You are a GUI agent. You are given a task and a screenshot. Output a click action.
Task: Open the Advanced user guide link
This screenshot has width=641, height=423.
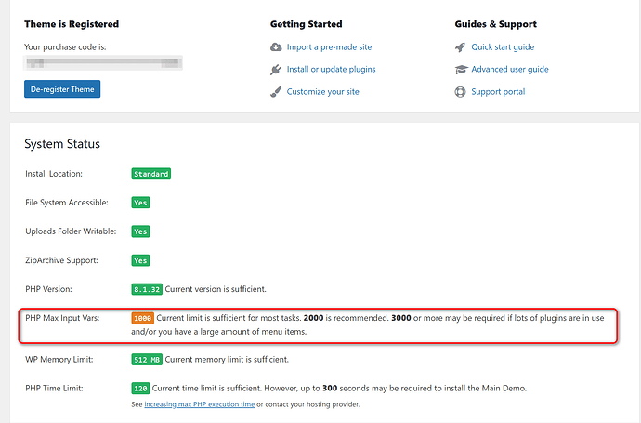click(510, 70)
